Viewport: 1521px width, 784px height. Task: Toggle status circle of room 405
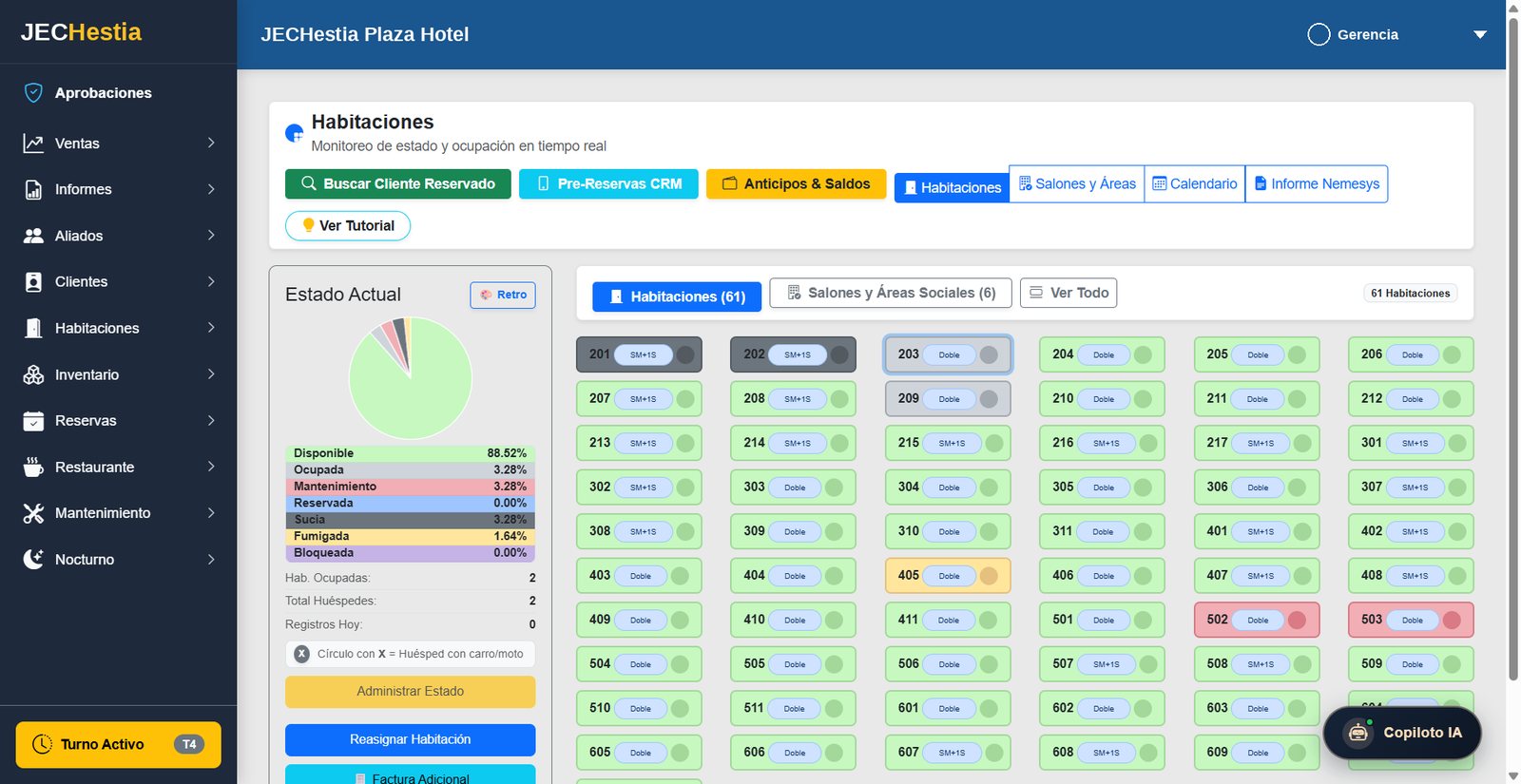click(x=989, y=576)
